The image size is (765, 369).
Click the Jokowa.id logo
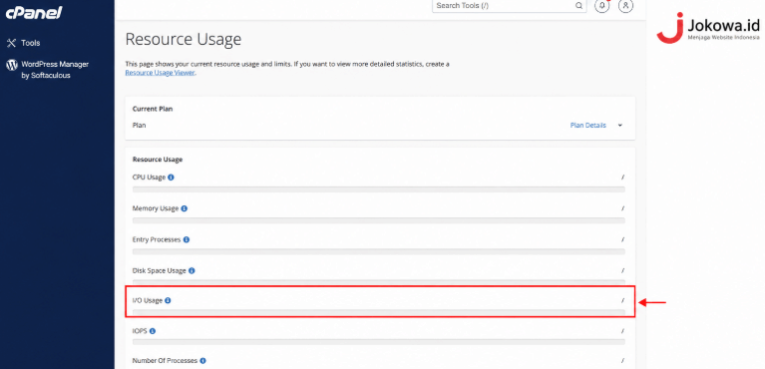point(708,27)
